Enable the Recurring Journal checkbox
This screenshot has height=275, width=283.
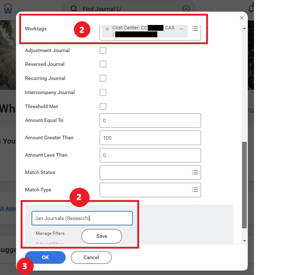pos(103,78)
